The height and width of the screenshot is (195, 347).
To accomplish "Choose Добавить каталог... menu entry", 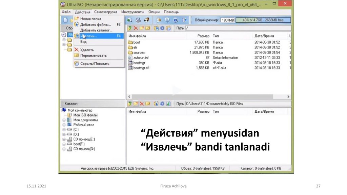I will 99,30.
